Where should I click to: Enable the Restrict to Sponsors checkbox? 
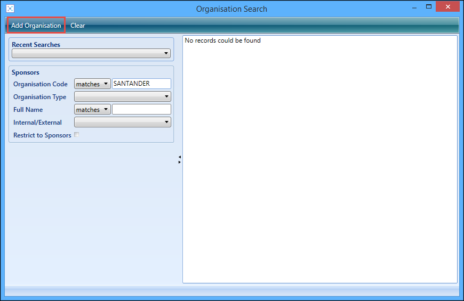[x=77, y=135]
